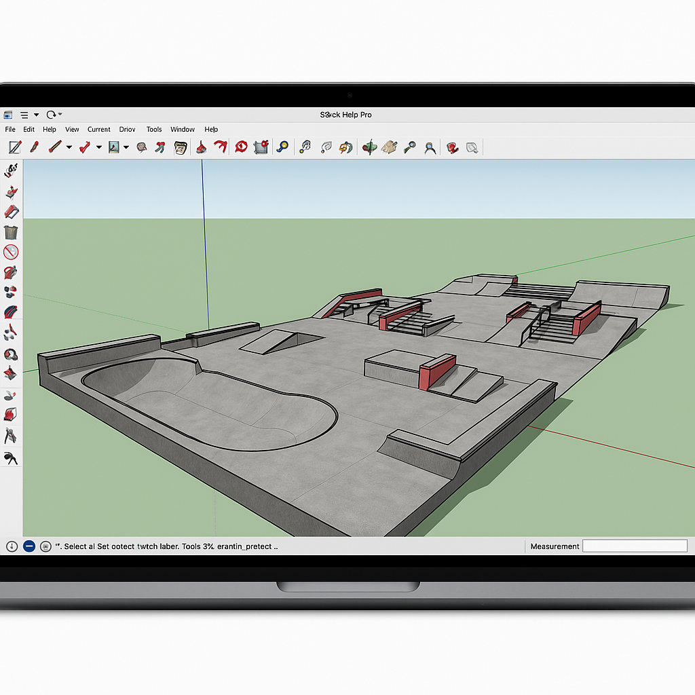
Task: Select the pencil-on-square tool in top toolbar
Action: [15, 147]
